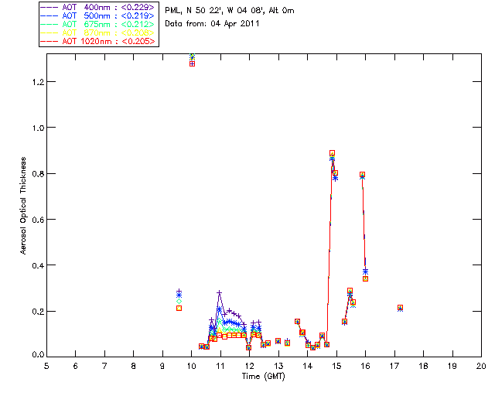This screenshot has height=396, width=495.
Task: Click the 0.6 y-axis tick label
Action: 38,220
